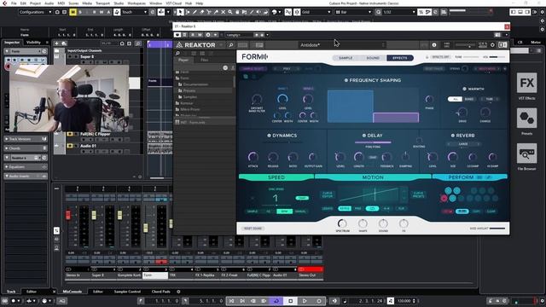The height and width of the screenshot is (307, 546).
Task: Click the red Stereo In channel fader
Action: [68, 215]
